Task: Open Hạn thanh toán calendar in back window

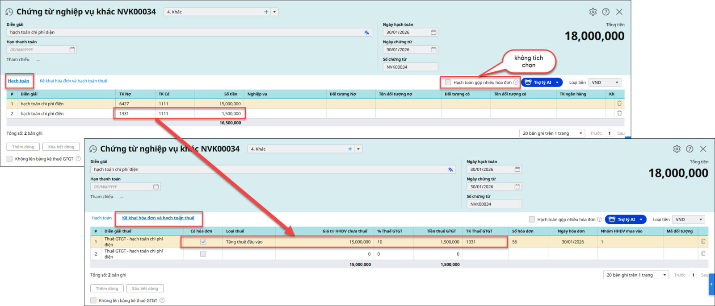Action: (x=72, y=50)
